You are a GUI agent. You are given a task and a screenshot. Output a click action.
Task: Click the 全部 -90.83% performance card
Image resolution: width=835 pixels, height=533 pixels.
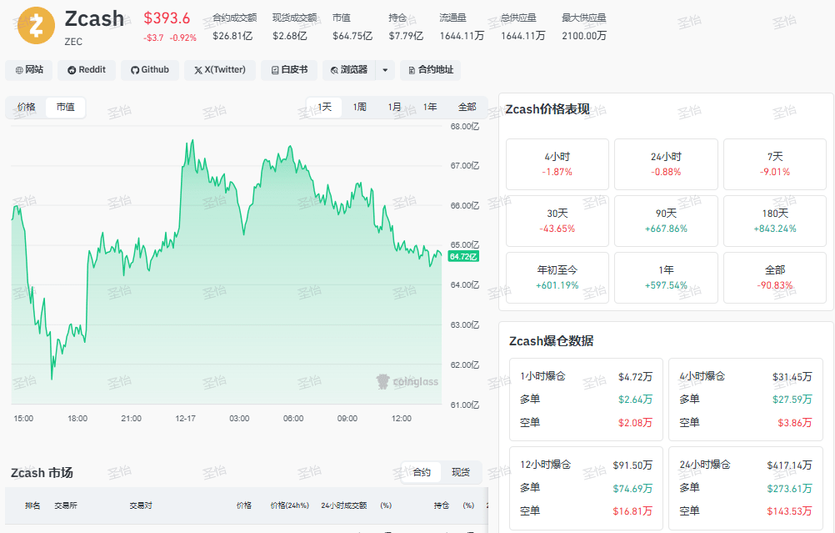pos(775,278)
